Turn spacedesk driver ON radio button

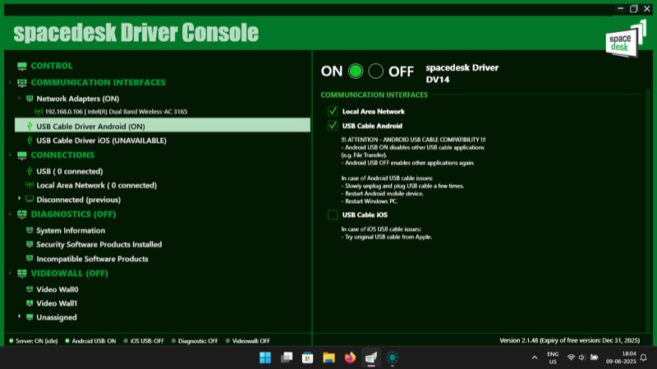[x=356, y=71]
